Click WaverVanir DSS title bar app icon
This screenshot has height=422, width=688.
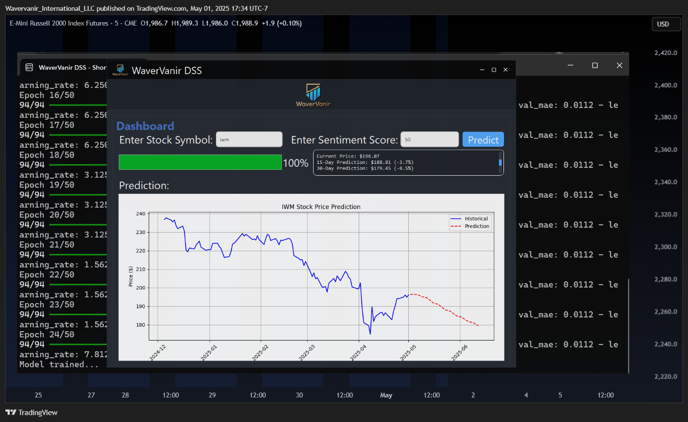120,70
